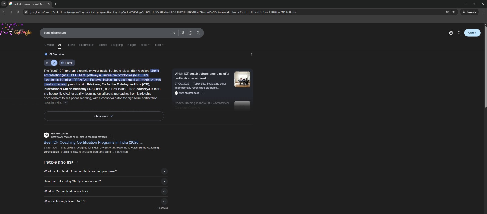Submit search with the magnifier icon

[x=198, y=33]
